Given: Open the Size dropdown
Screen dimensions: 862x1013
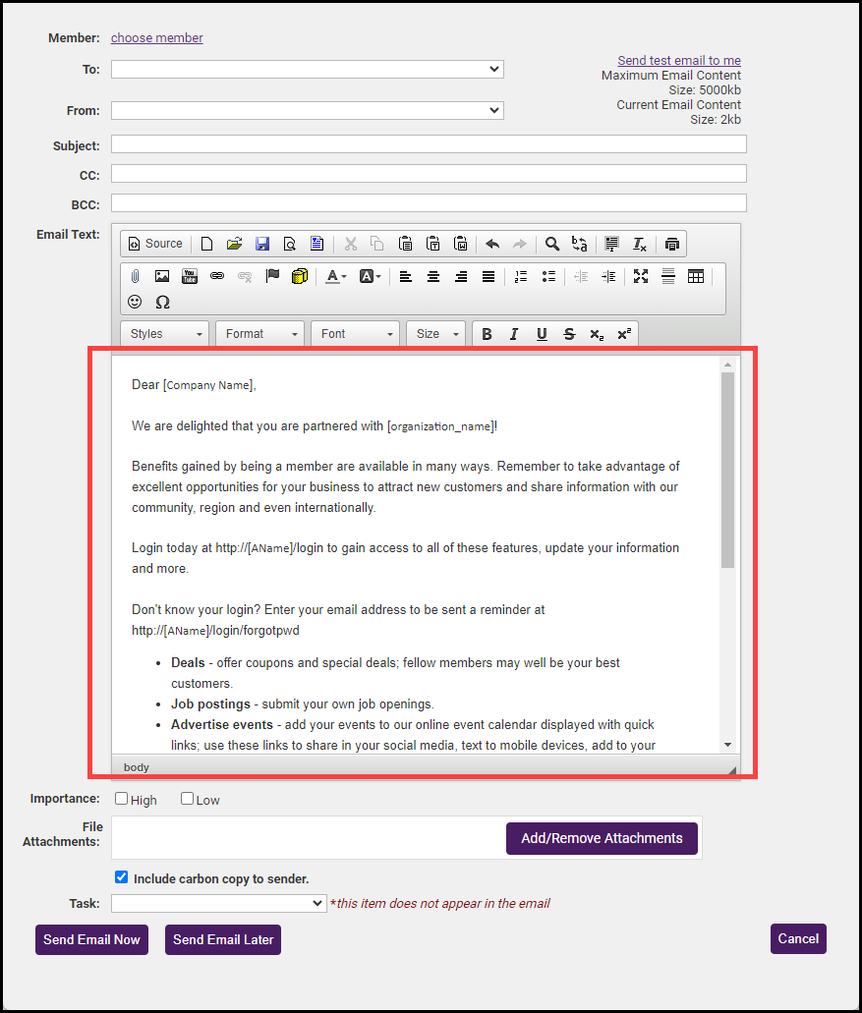Looking at the screenshot, I should (435, 334).
